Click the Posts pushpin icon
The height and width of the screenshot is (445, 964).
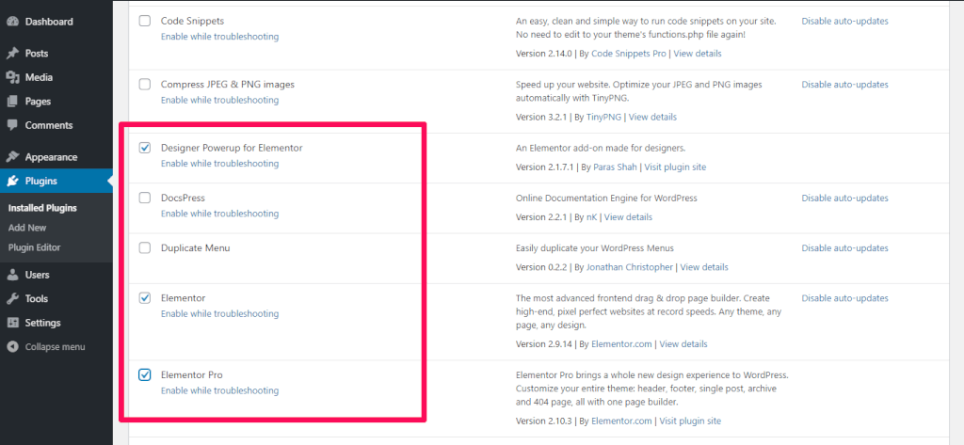point(12,54)
